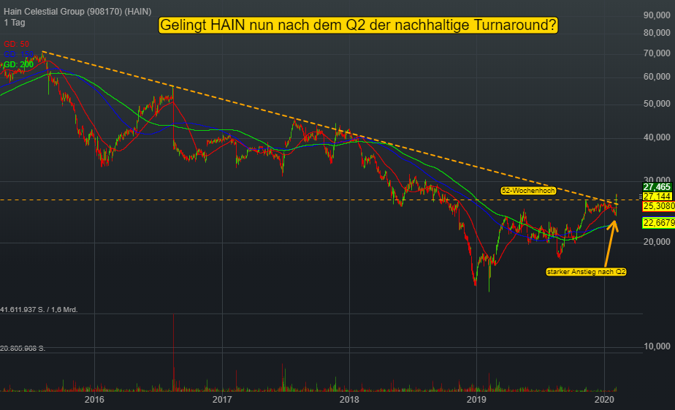
Task: Click the '2020' time axis label
Action: click(x=604, y=400)
